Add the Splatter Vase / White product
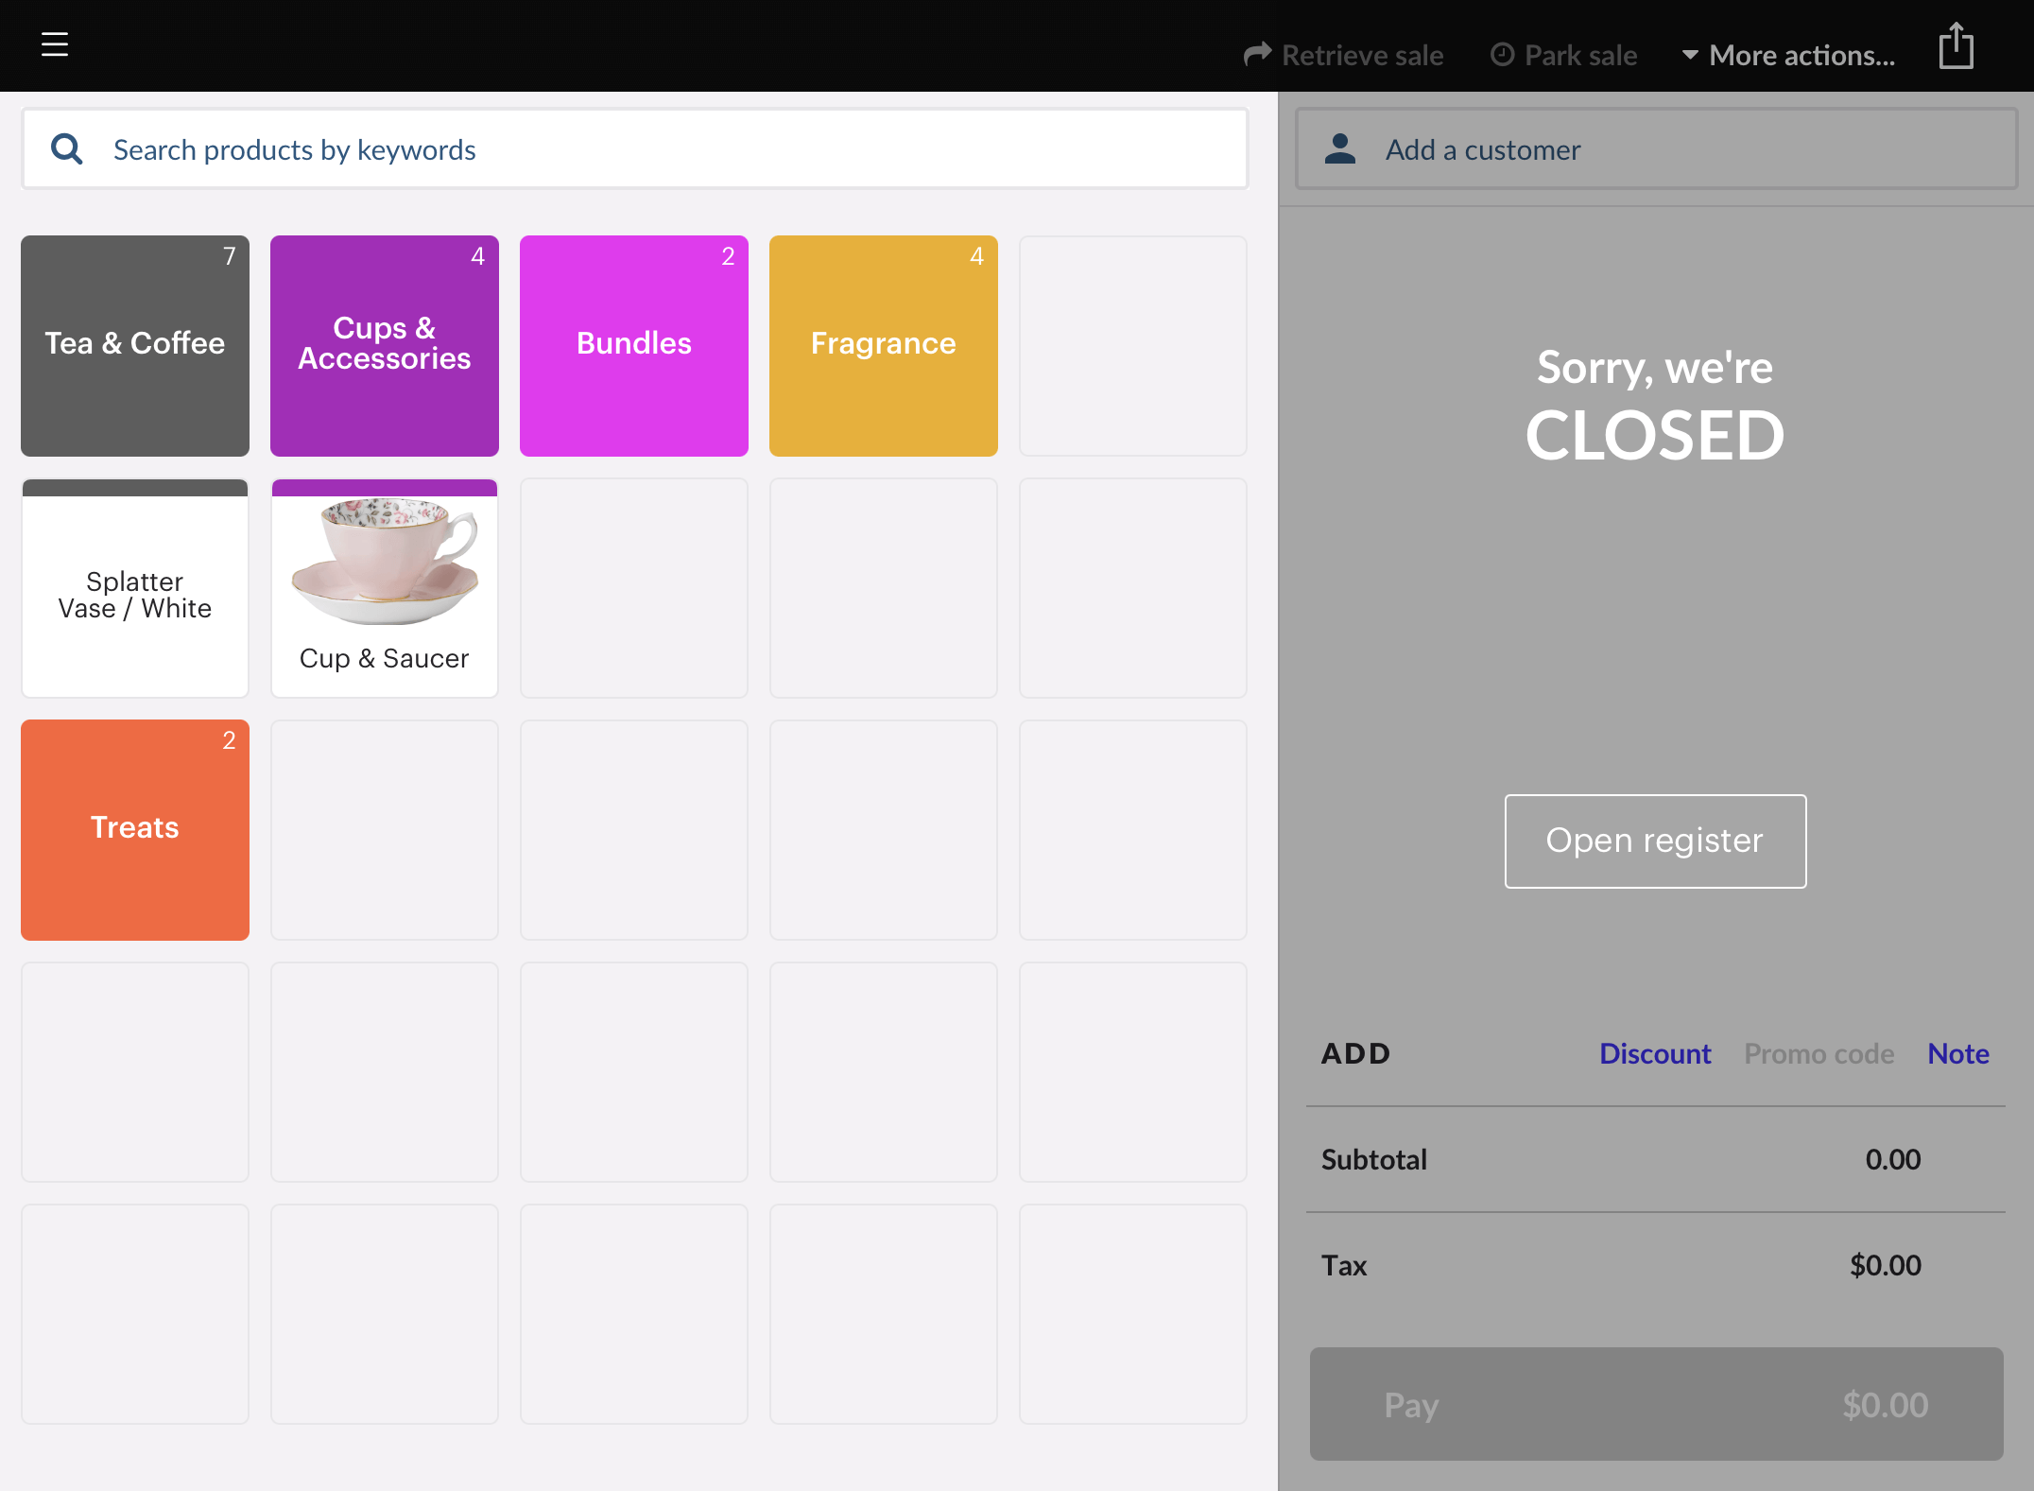The height and width of the screenshot is (1491, 2034). pos(135,594)
